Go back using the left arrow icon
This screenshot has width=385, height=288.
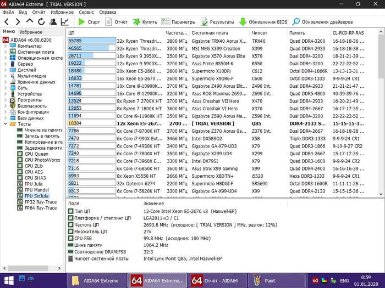tap(5, 22)
